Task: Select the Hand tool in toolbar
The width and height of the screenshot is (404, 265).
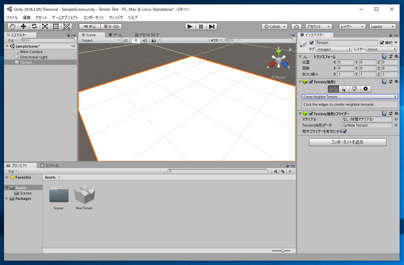Action: click(x=12, y=27)
